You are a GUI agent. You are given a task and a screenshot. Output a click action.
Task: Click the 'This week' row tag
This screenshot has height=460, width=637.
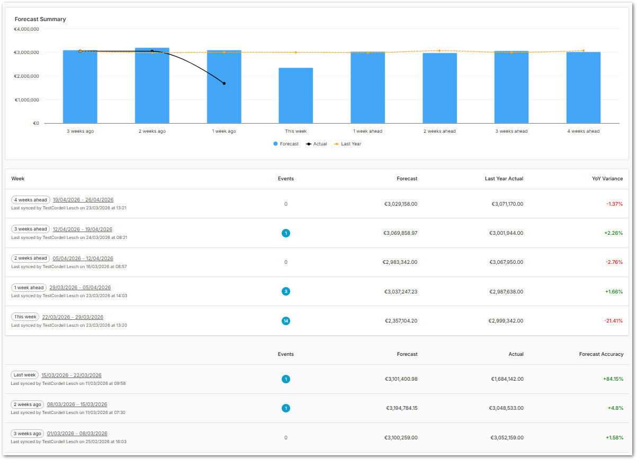click(25, 317)
